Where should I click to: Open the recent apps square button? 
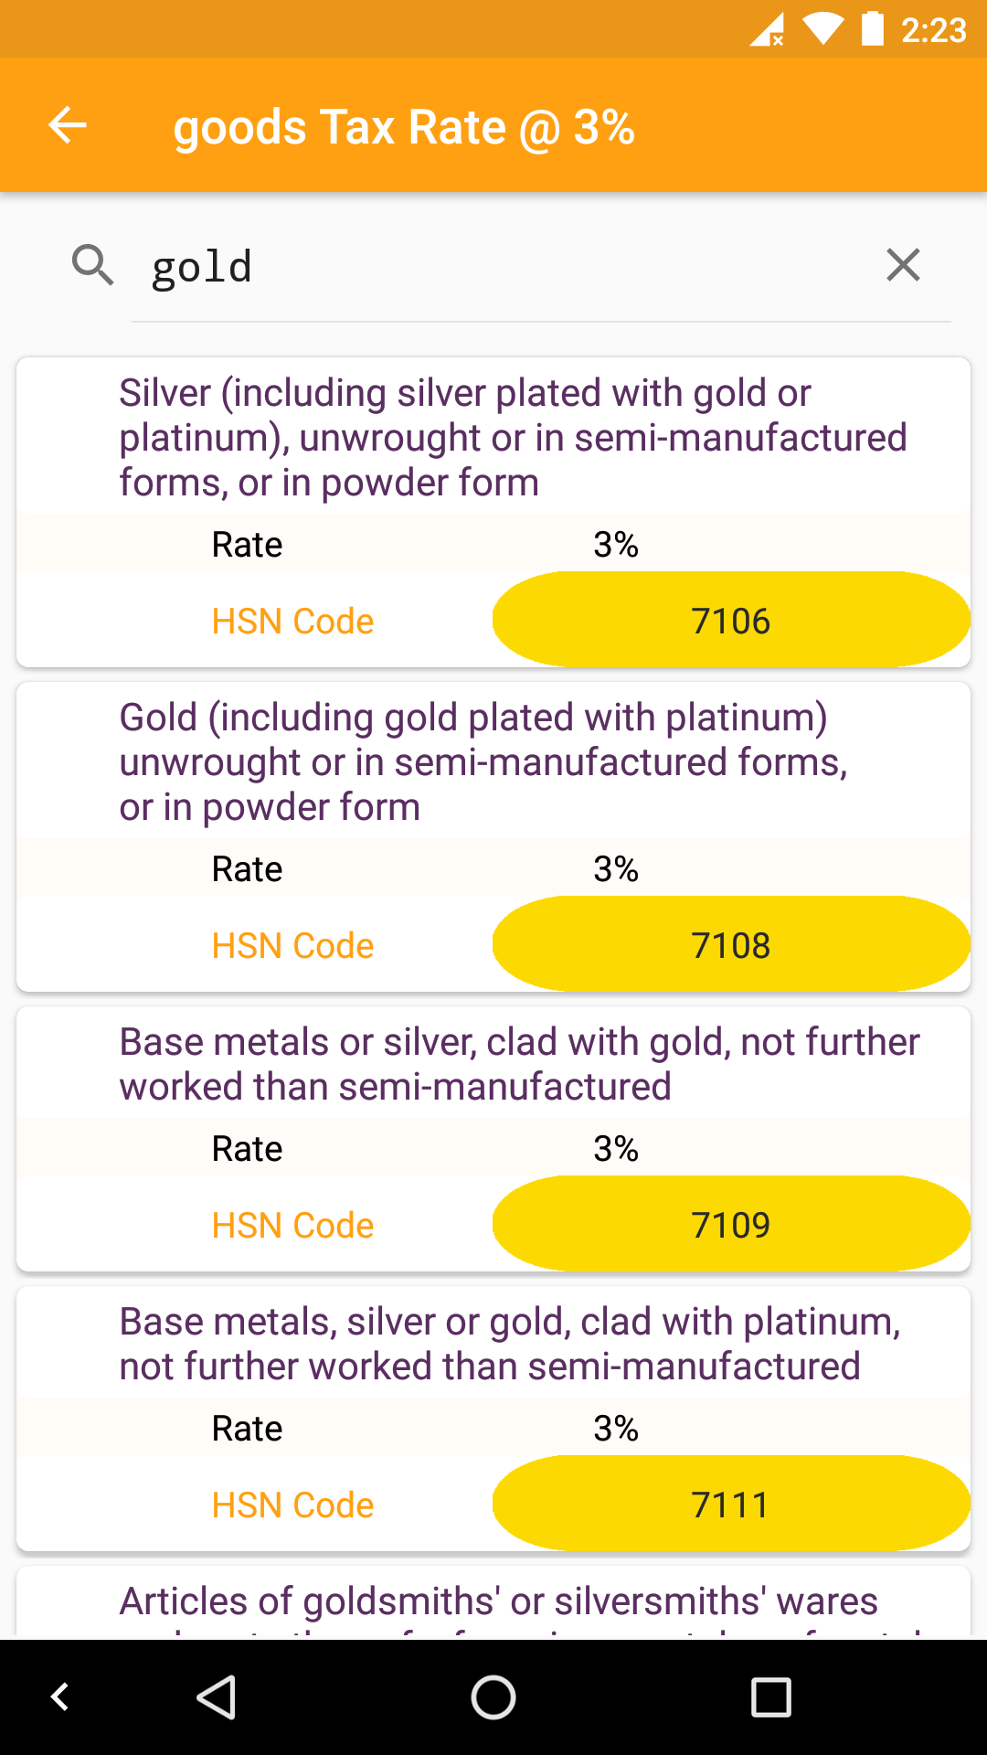(770, 1697)
